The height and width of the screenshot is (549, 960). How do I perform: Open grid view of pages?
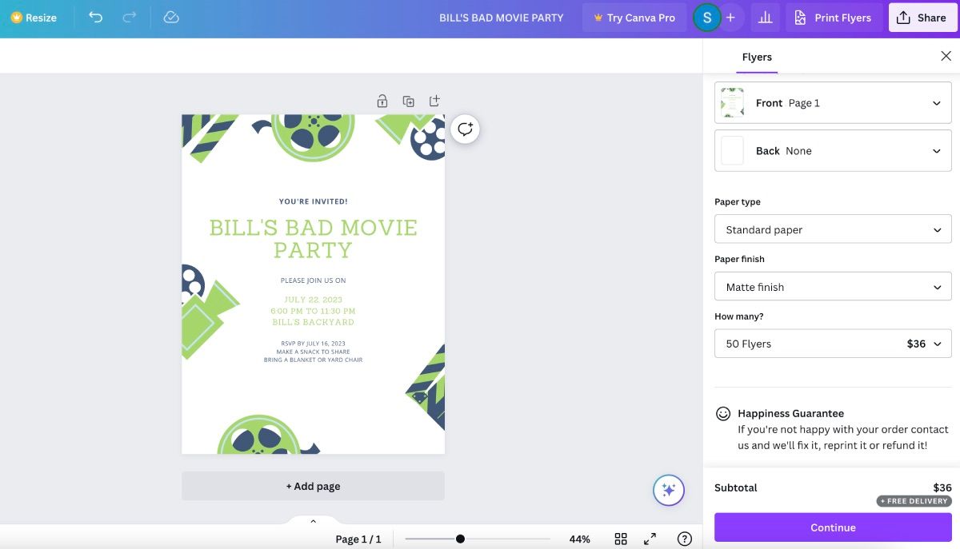coord(621,539)
